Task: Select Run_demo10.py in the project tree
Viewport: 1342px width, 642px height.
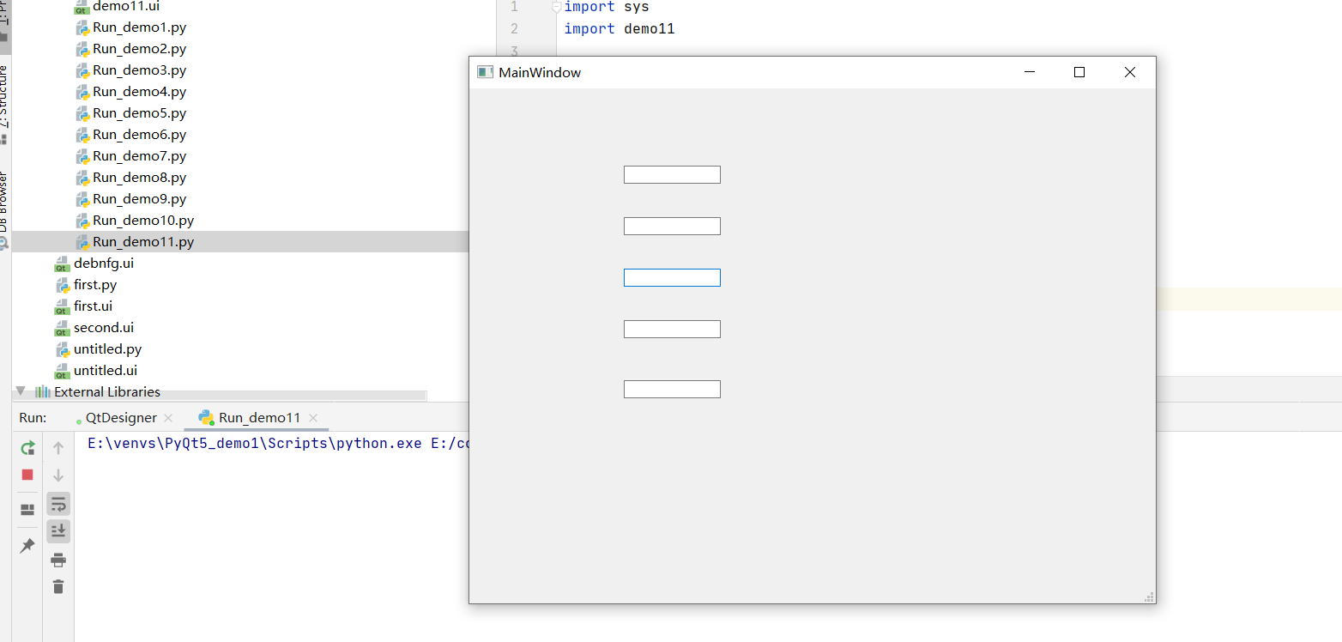Action: click(x=143, y=221)
